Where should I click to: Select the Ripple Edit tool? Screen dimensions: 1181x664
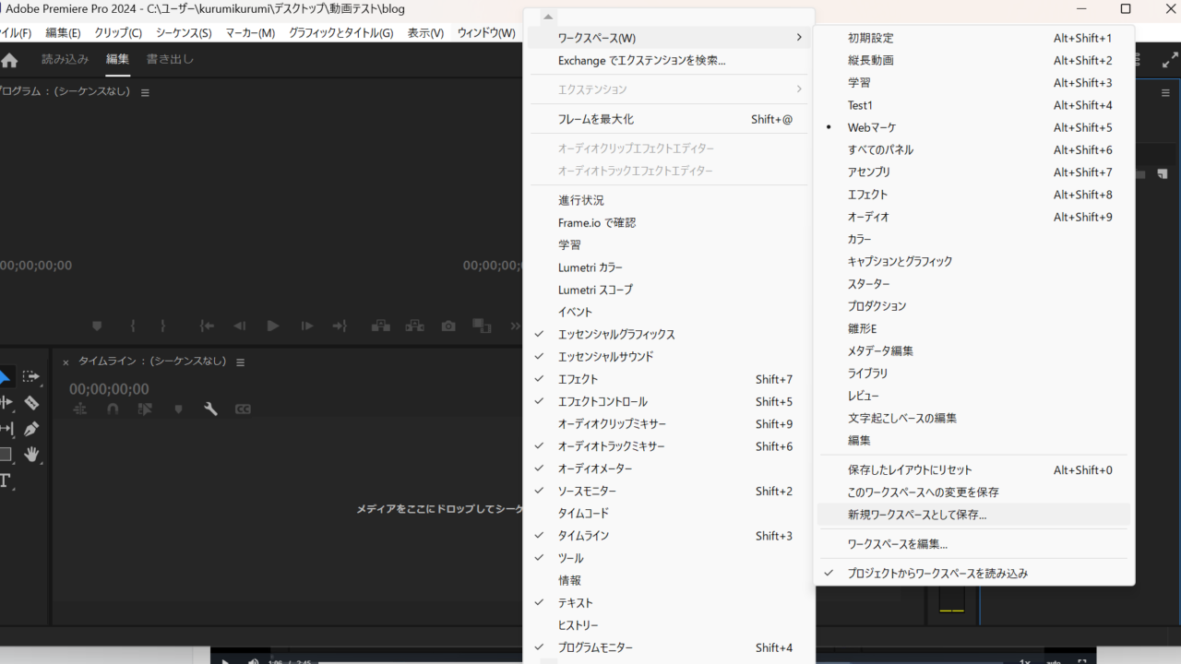point(5,403)
